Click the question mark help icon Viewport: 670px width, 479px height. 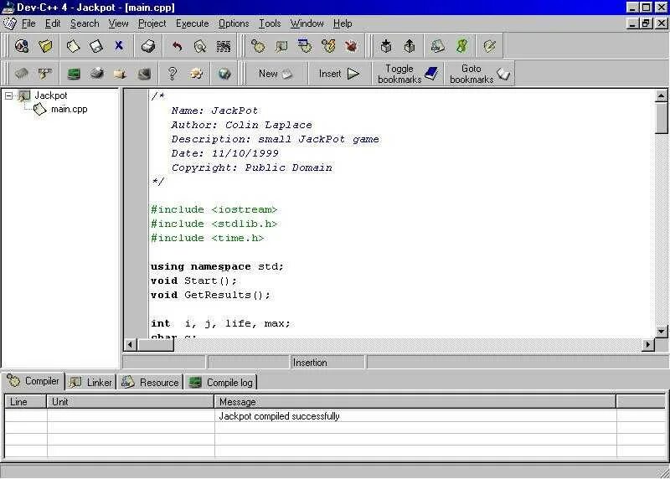pos(173,74)
